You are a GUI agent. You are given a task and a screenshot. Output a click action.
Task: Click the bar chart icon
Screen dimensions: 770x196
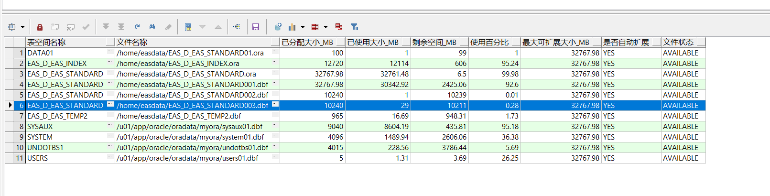293,27
